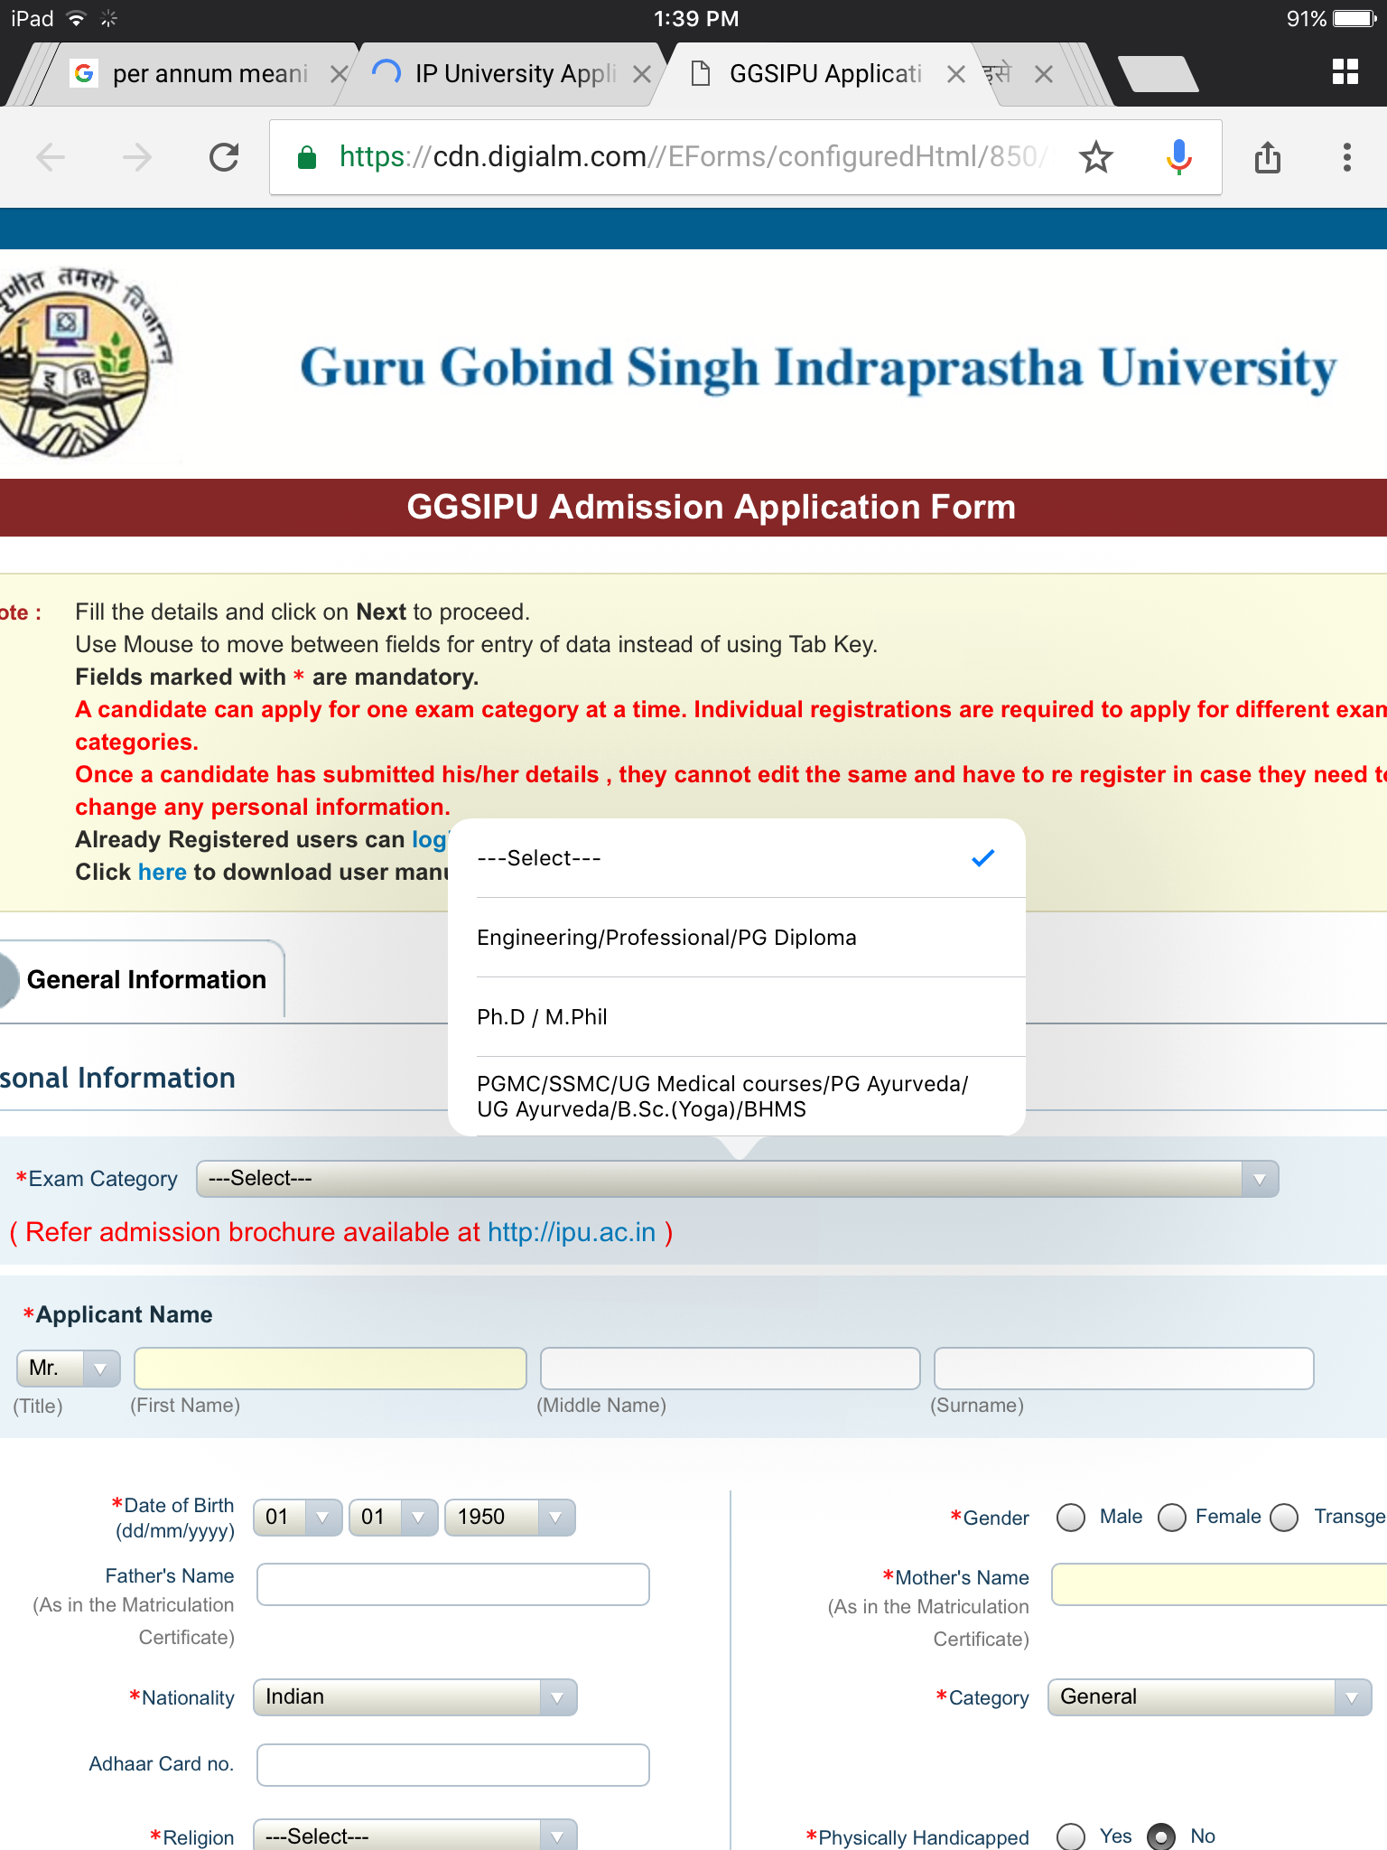Click the 'Guru Gobind Singh Indraprastha University' heading
Viewport: 1387px width, 1850px height.
tap(818, 368)
